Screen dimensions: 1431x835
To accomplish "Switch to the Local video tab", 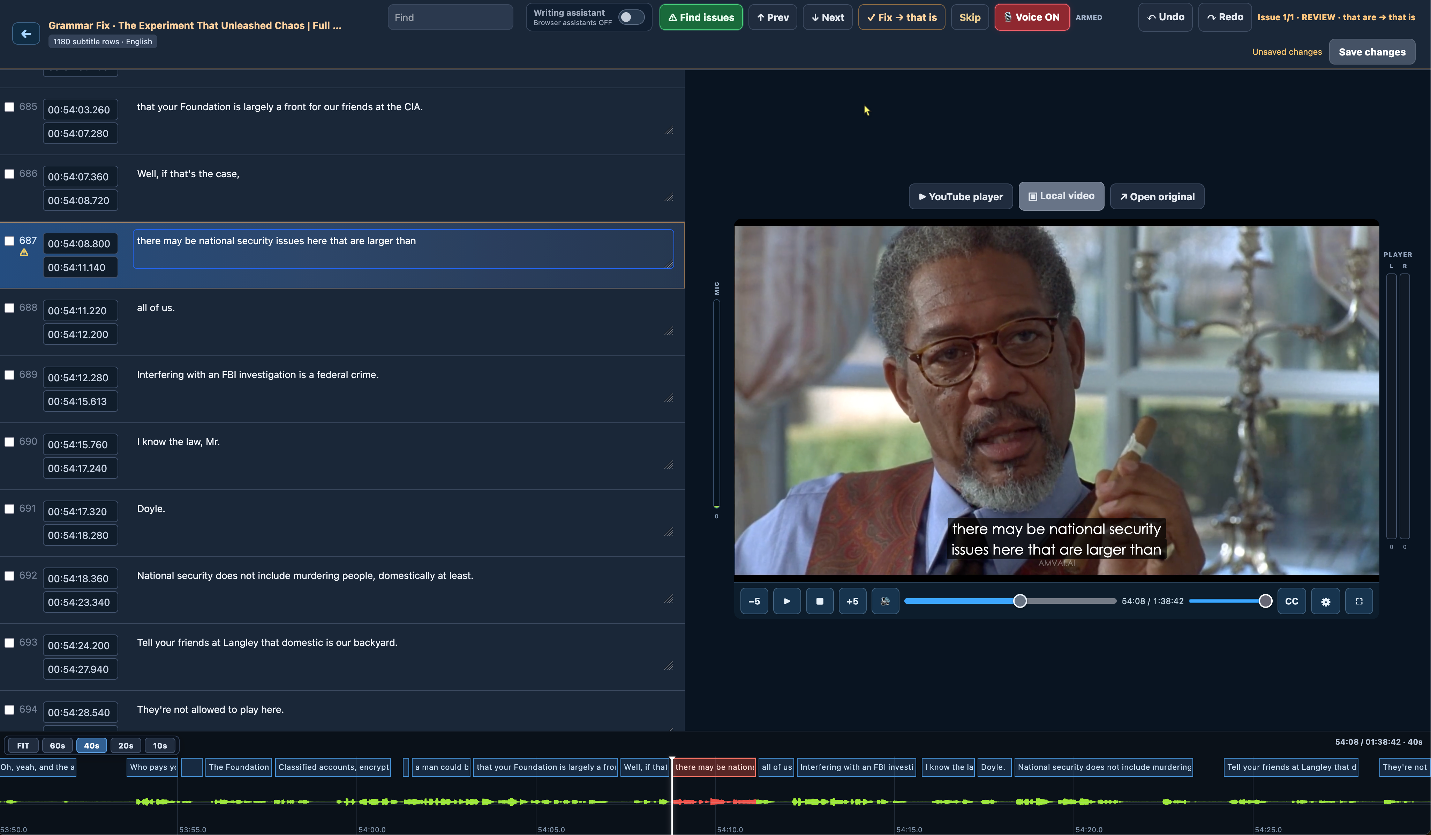I will coord(1061,196).
